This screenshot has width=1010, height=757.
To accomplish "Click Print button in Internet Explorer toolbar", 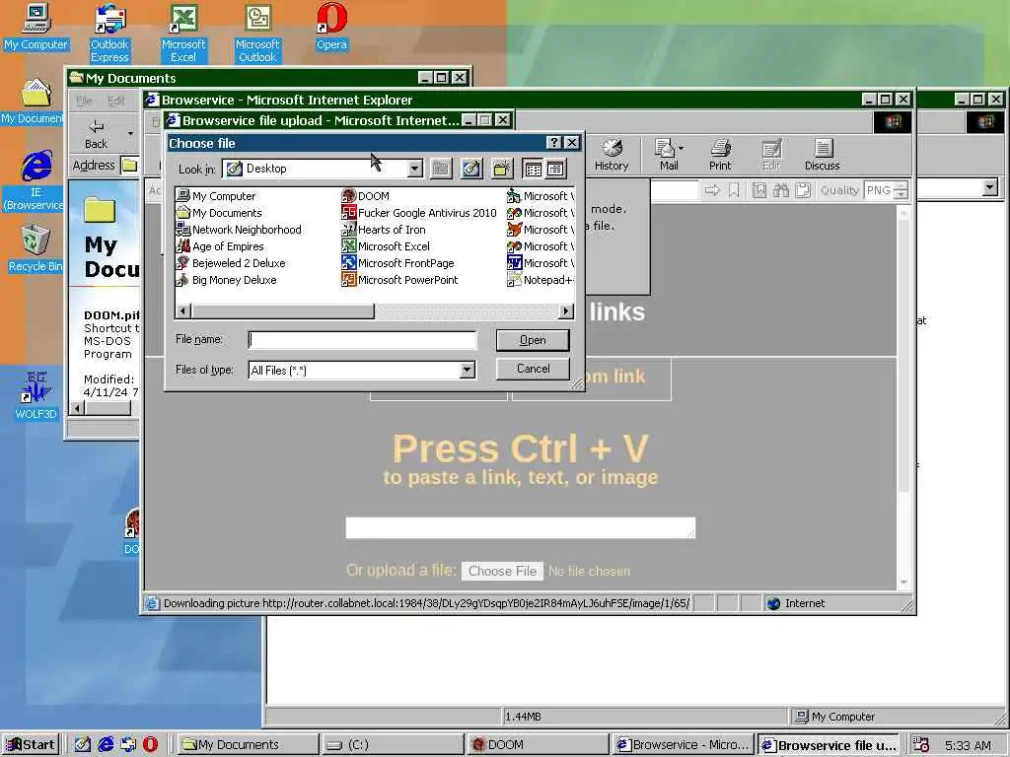I will coord(719,155).
